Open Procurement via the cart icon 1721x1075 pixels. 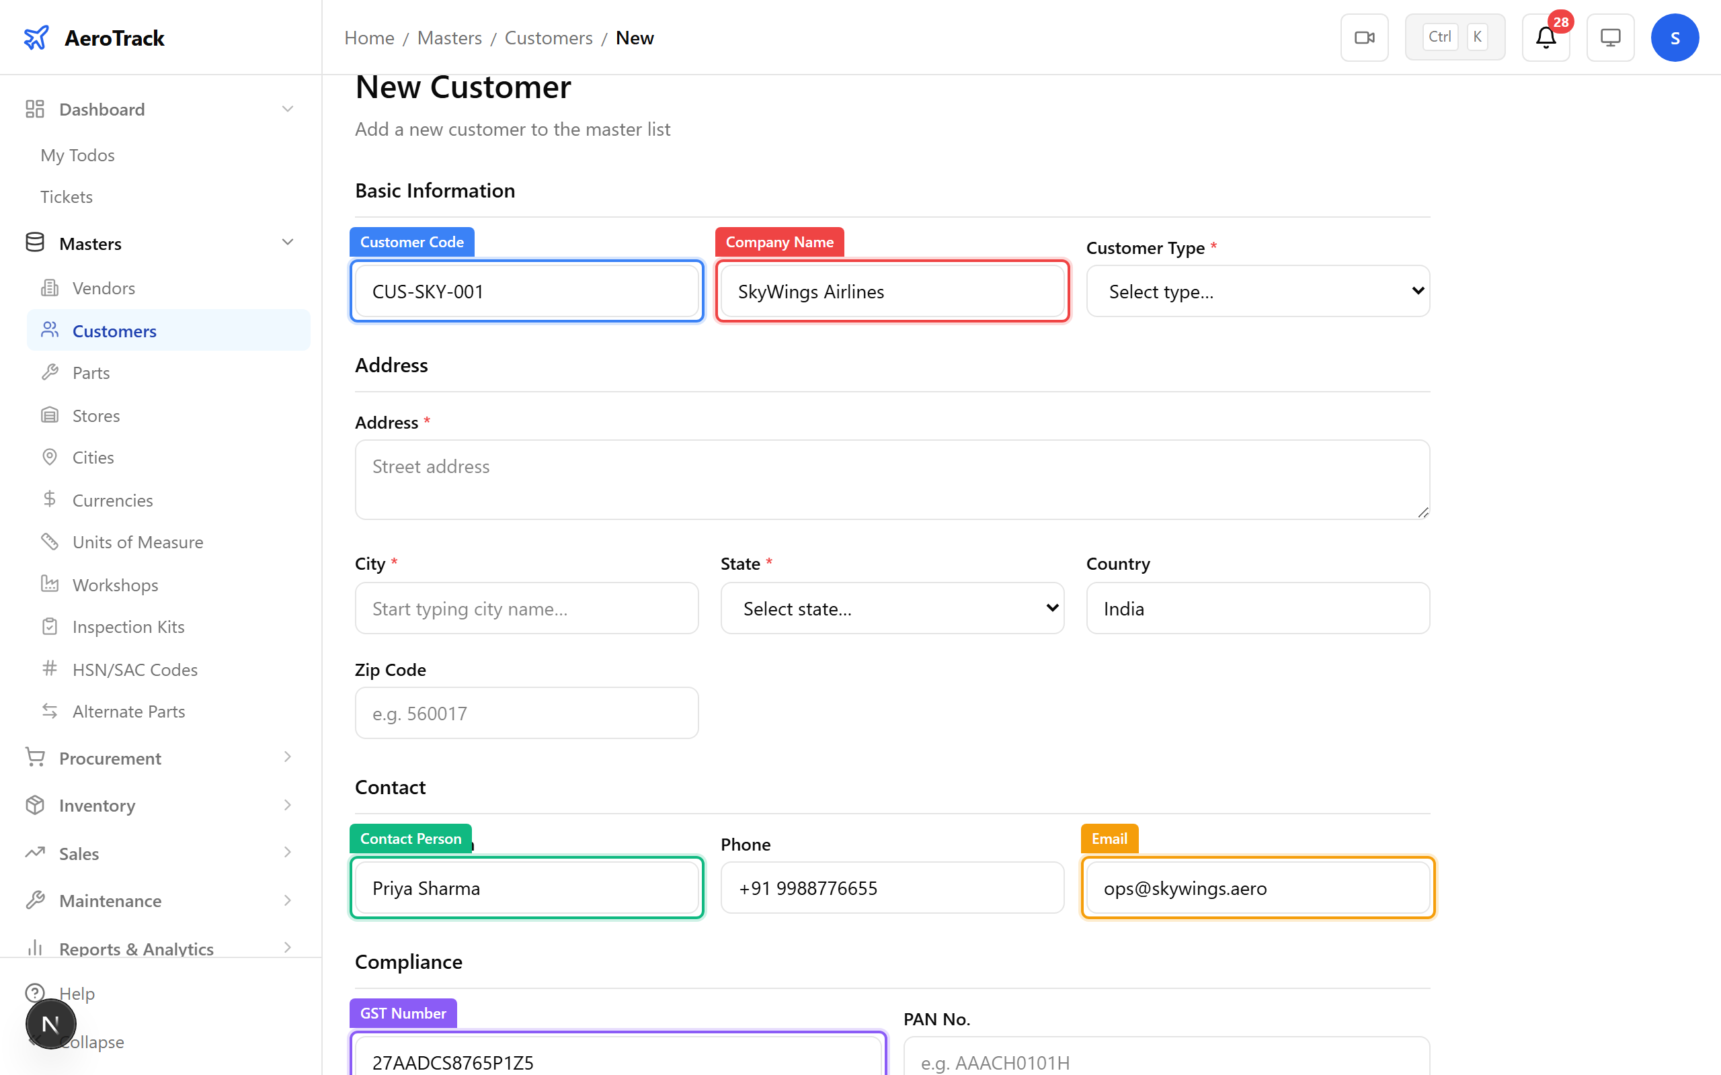(x=34, y=757)
